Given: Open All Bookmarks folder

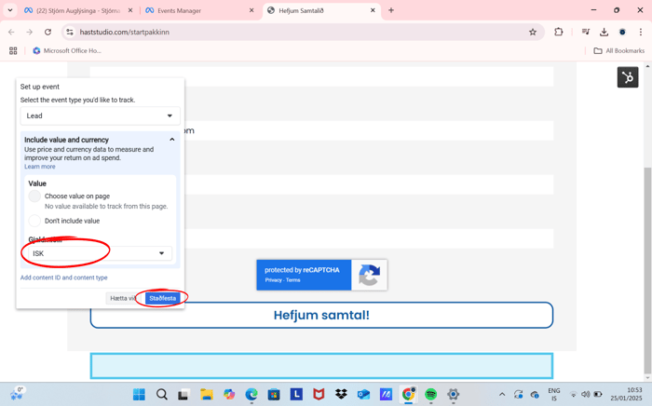Looking at the screenshot, I should (x=618, y=50).
